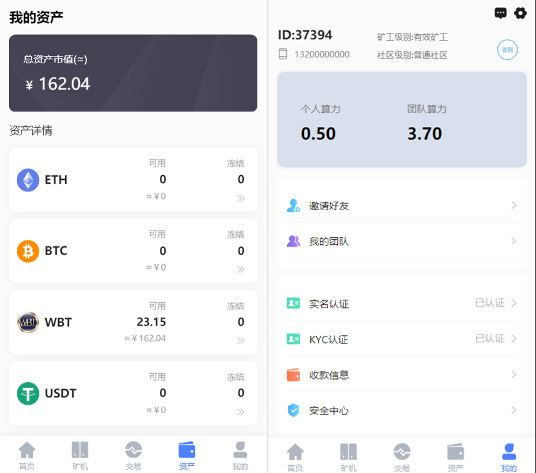
Task: Click the 总资产市值(≈) label
Action: click(55, 59)
